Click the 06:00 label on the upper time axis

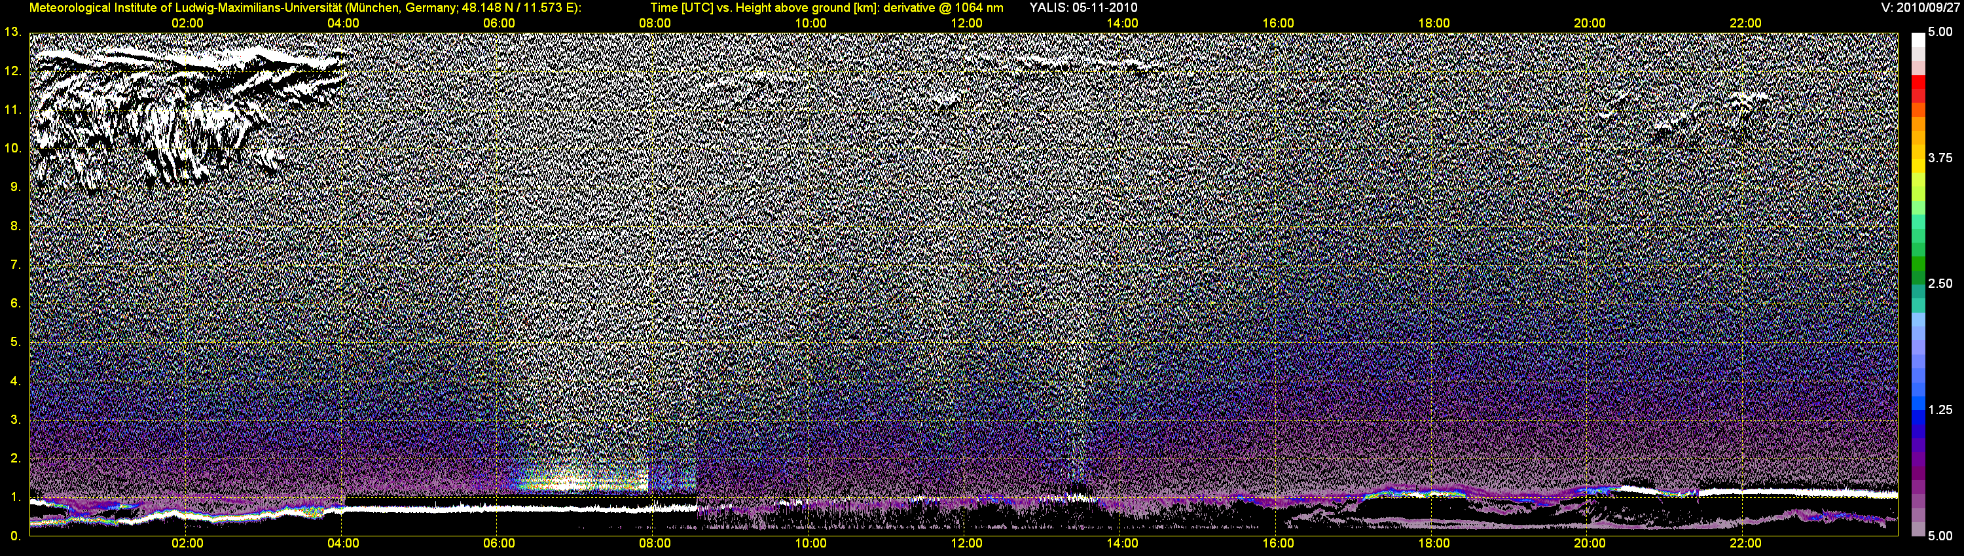click(499, 24)
